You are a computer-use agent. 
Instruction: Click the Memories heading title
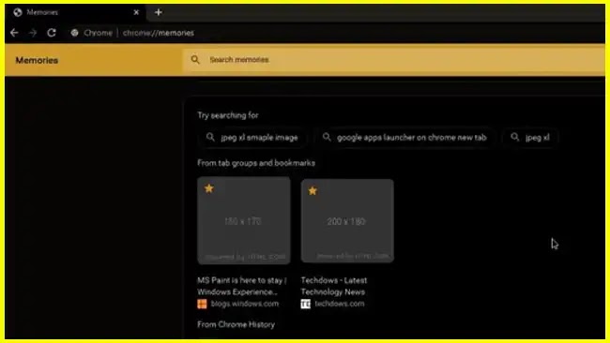(37, 60)
